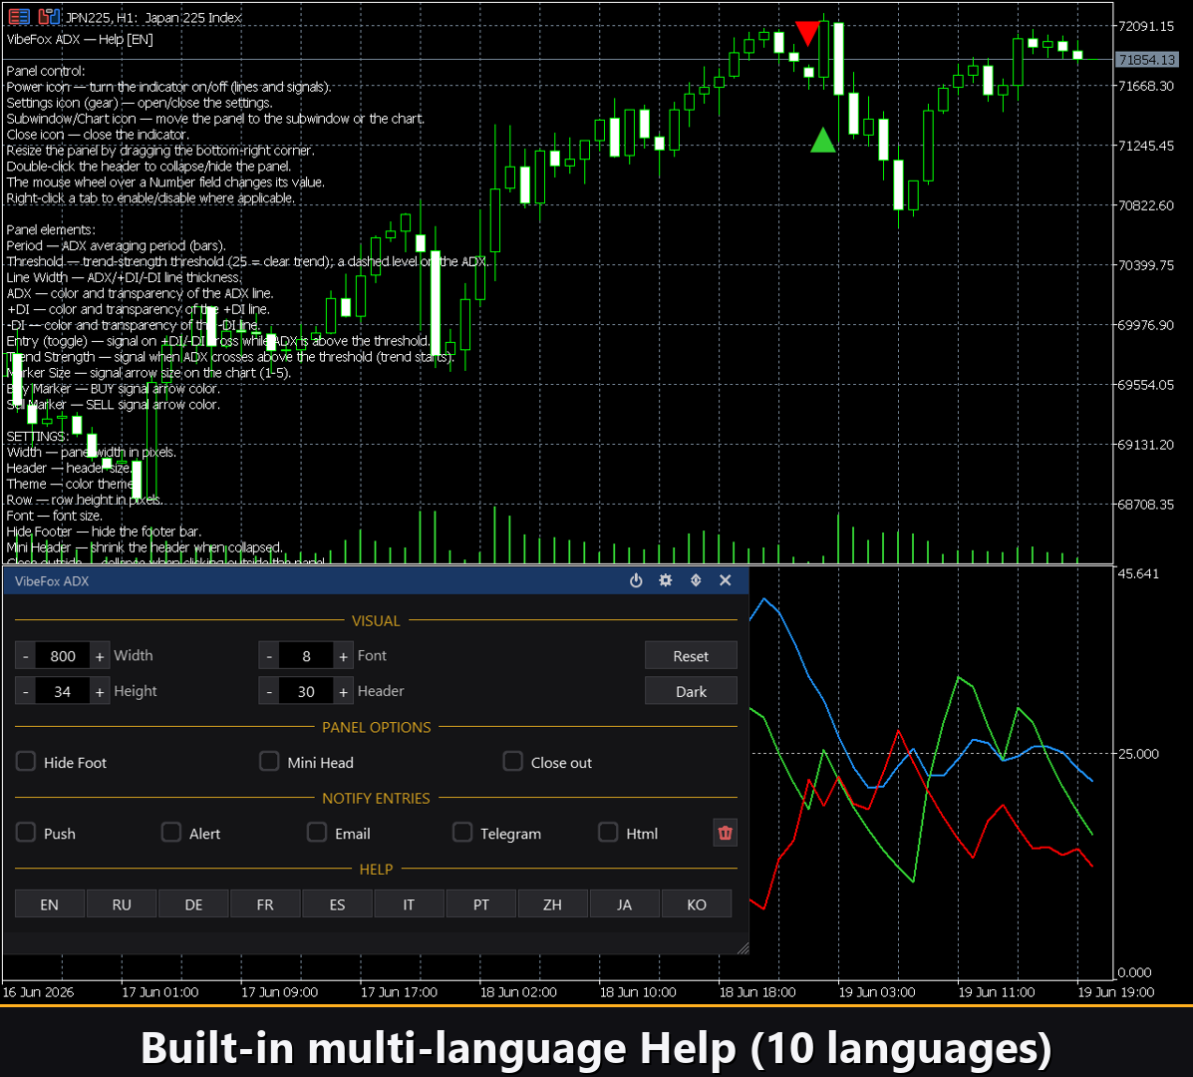Show help in Portuguese (PT)

480,904
